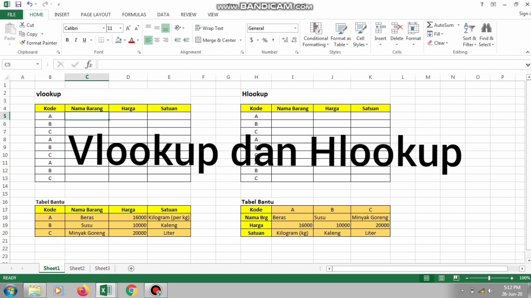Image resolution: width=531 pixels, height=298 pixels.
Task: Apply percent style
Action: 265,40
